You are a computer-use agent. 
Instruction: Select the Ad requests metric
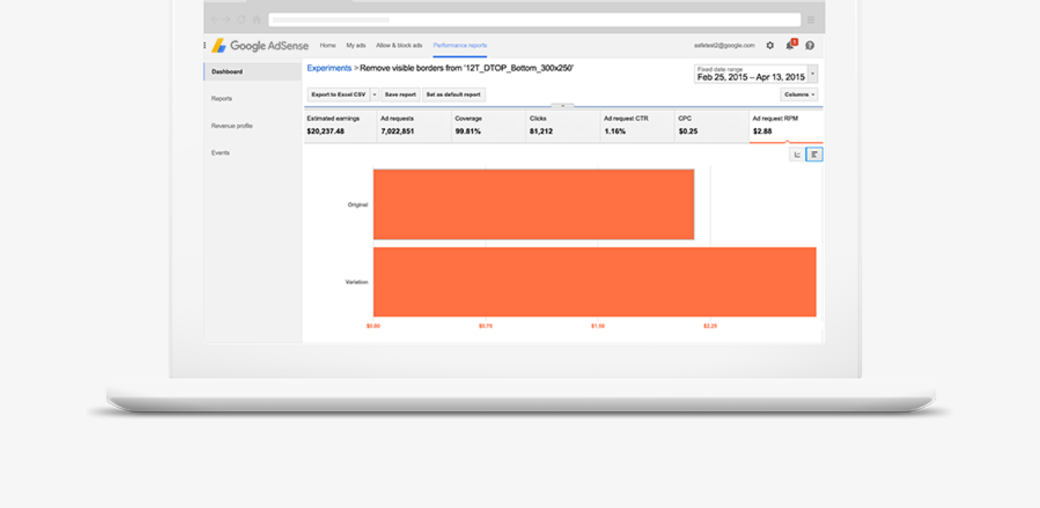[x=414, y=126]
